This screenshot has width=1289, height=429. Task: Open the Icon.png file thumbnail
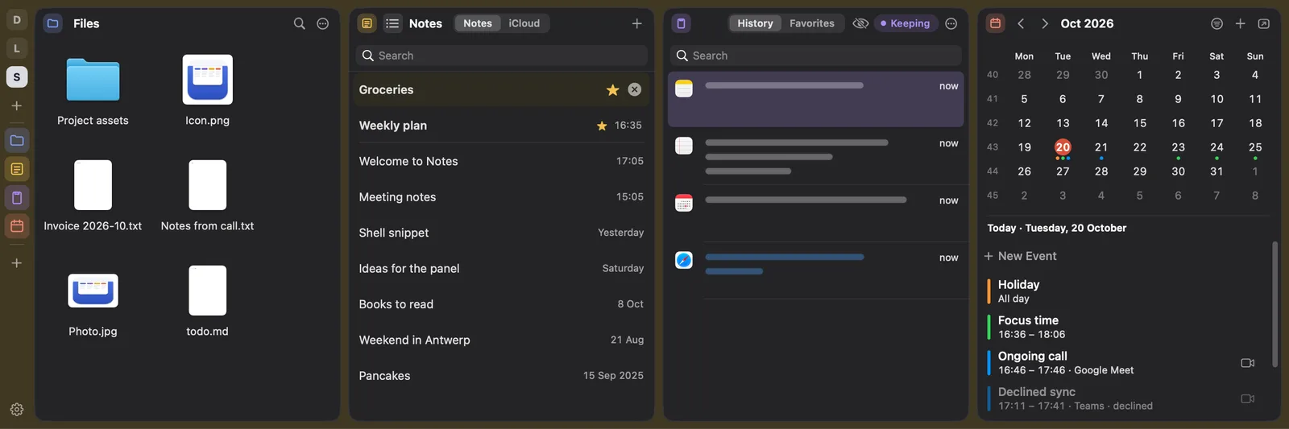click(207, 80)
